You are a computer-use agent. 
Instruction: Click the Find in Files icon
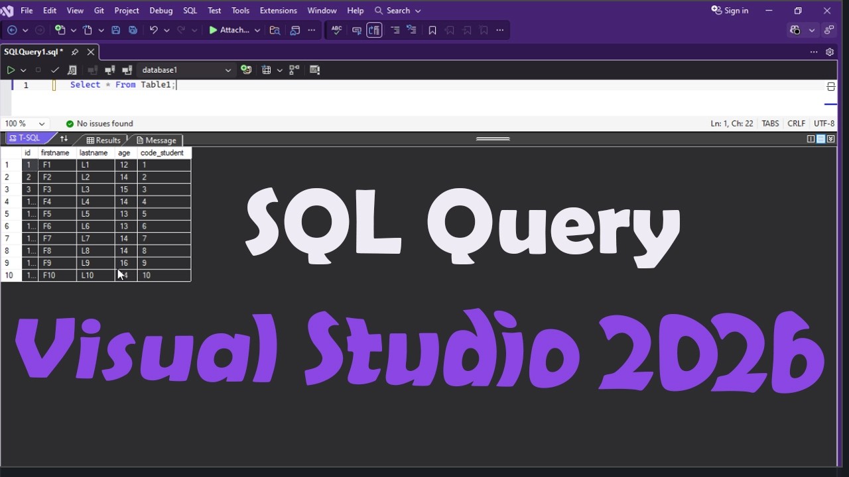[275, 30]
